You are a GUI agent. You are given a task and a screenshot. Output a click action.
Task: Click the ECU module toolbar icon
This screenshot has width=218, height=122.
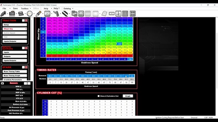click(21, 14)
